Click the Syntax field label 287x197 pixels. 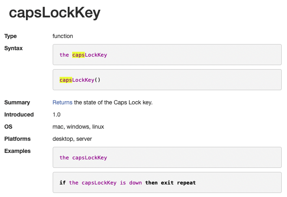pos(13,48)
